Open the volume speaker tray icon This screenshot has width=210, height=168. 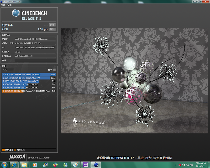point(192,165)
